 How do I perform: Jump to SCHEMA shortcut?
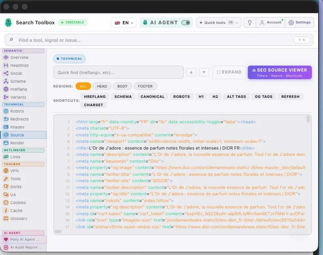coord(123,97)
